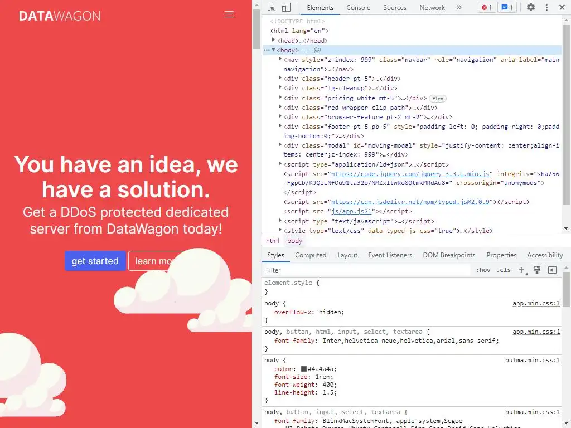
Task: Open bulma.min.css:1 for body color rule
Action: point(533,360)
